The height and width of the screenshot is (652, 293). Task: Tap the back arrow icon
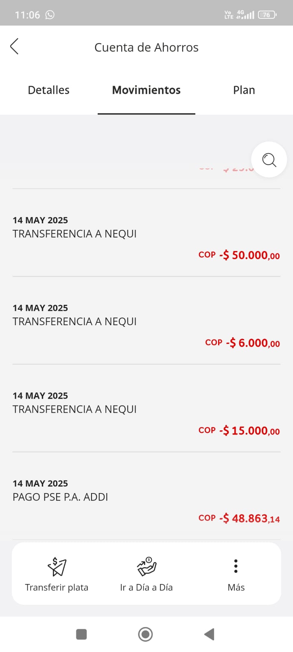15,46
